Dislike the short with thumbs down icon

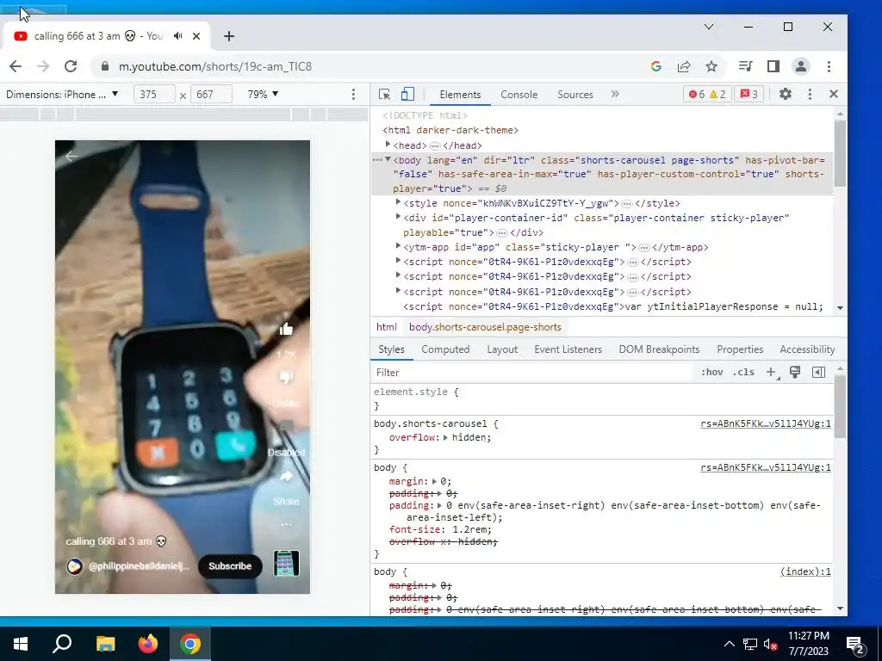[286, 378]
